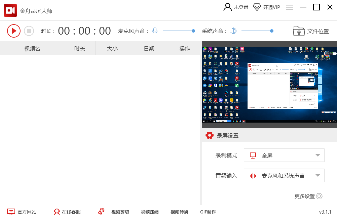Viewport: 337px width, 219px height.
Task: Mute the microphone by clicking its icon
Action: click(x=155, y=31)
